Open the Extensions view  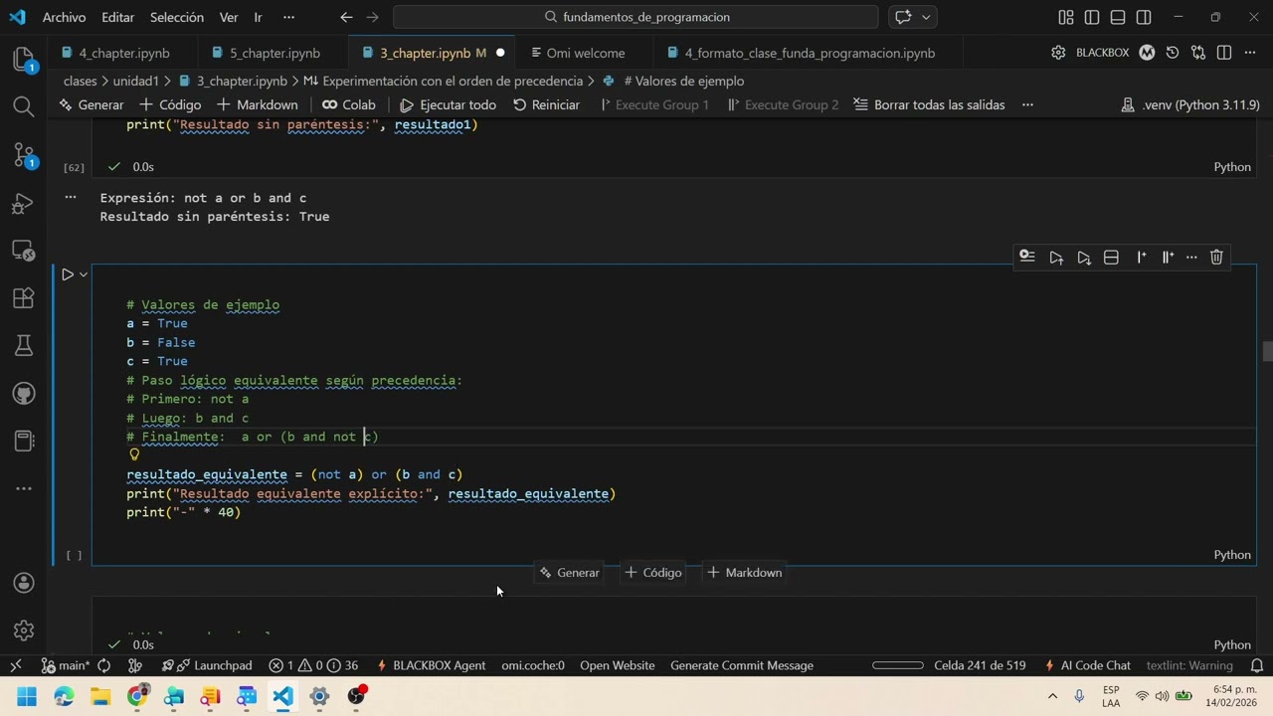(x=24, y=297)
